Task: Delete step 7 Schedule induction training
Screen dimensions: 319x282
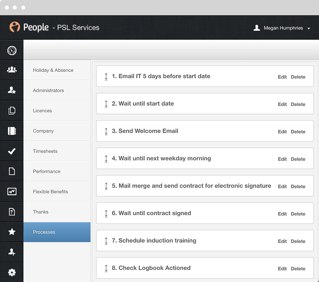Action: click(x=298, y=241)
